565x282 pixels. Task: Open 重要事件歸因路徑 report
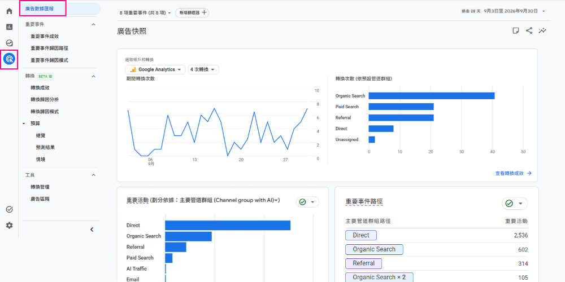click(49, 48)
